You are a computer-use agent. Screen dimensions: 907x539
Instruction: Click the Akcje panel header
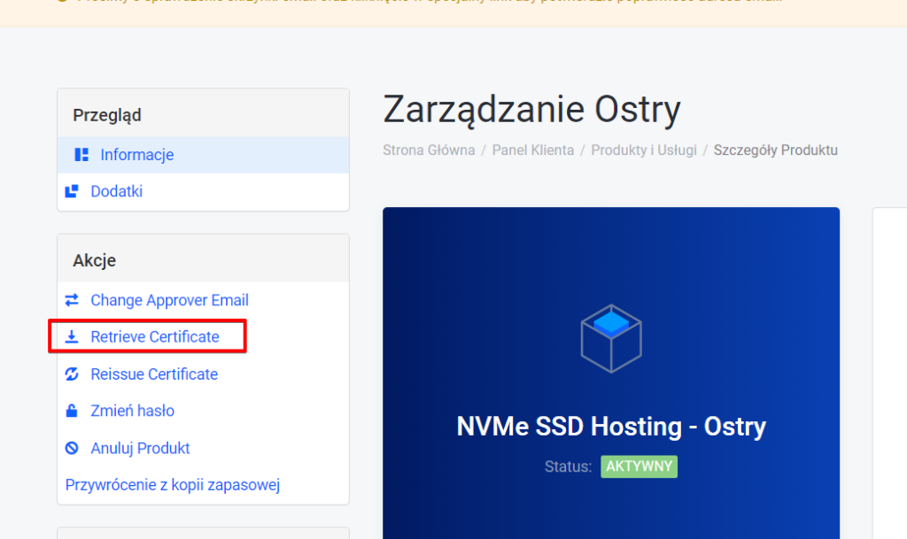click(x=203, y=258)
